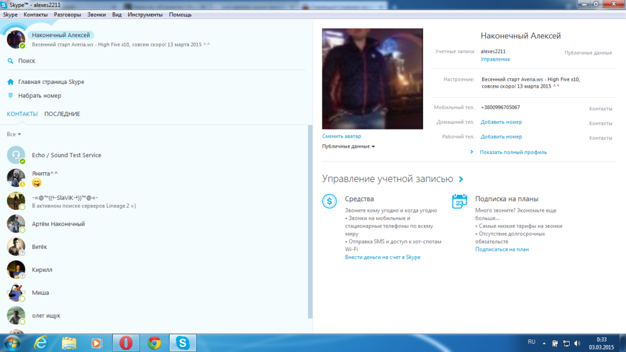Open the Публичные данные dropdown under the avatar

tap(349, 146)
